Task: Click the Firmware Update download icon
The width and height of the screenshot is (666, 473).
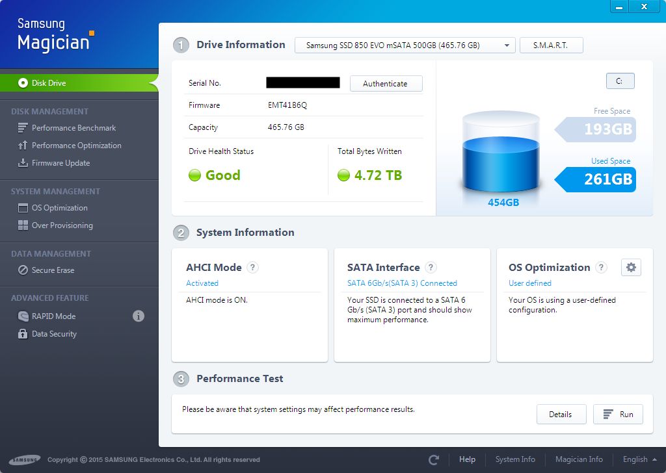Action: coord(23,163)
